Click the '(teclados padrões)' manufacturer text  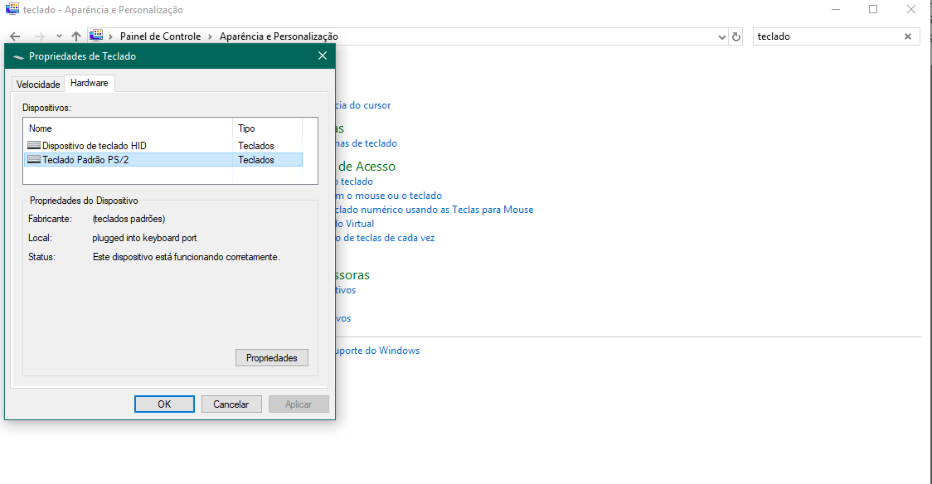[x=129, y=219]
